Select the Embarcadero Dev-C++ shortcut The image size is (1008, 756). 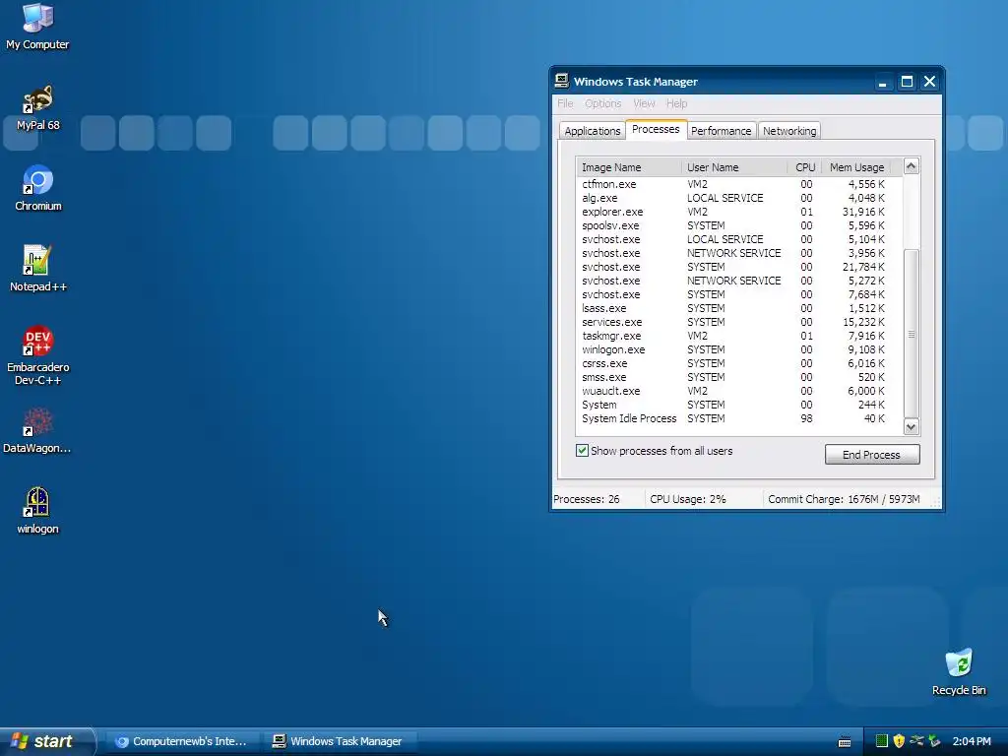[x=38, y=355]
